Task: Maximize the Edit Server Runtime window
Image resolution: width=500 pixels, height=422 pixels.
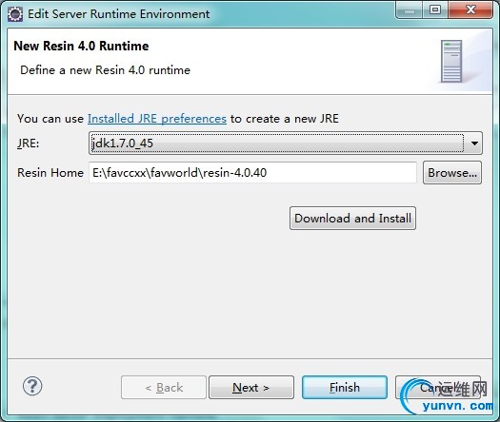Action: [x=435, y=10]
